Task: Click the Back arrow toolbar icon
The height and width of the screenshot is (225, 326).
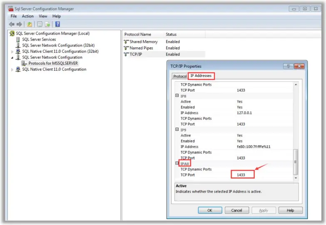Action: [12, 24]
